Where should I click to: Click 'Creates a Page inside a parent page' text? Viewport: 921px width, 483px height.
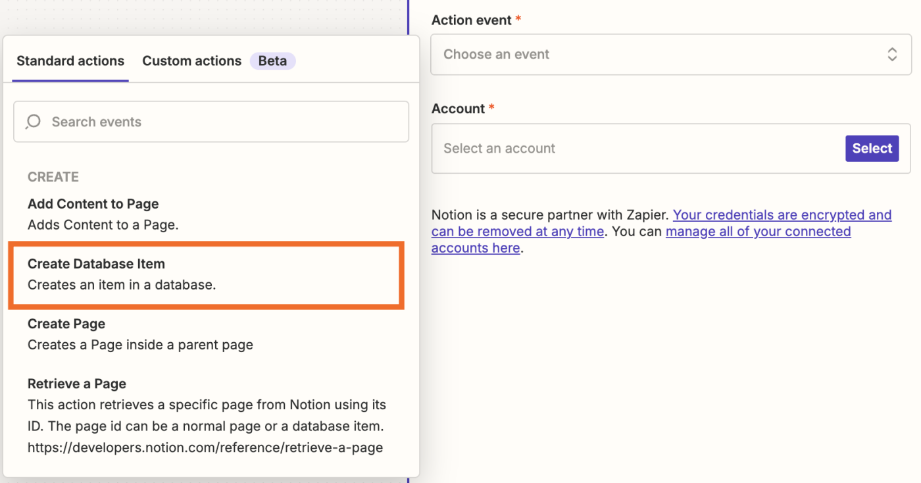click(x=140, y=345)
